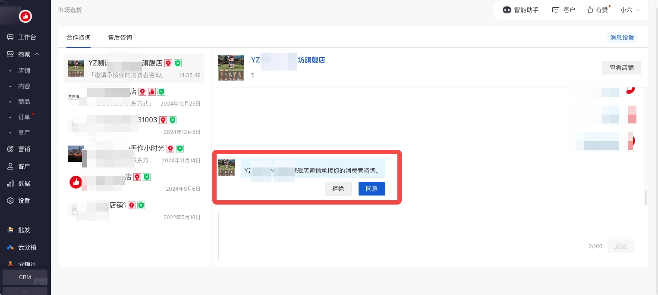
Task: Switch to the 售后咨询 tab
Action: tap(120, 37)
